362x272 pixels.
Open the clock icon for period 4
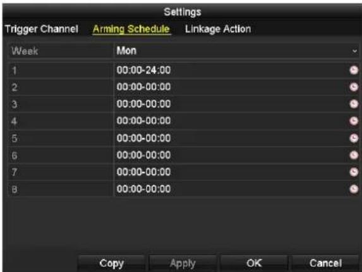pos(353,121)
